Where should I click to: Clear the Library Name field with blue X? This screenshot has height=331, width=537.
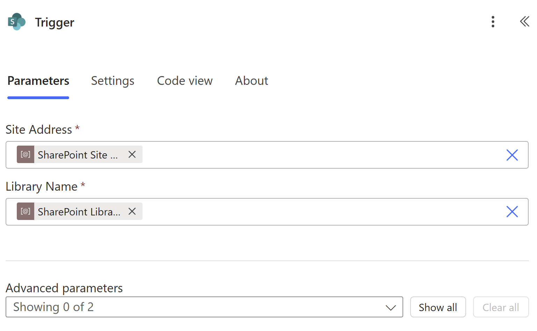[x=512, y=212]
